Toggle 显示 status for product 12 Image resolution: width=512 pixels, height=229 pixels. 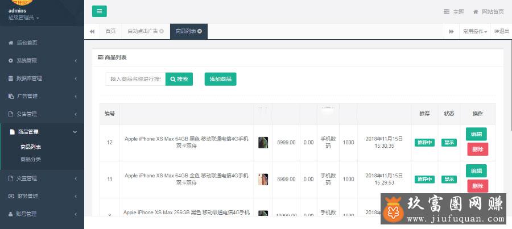(x=449, y=143)
